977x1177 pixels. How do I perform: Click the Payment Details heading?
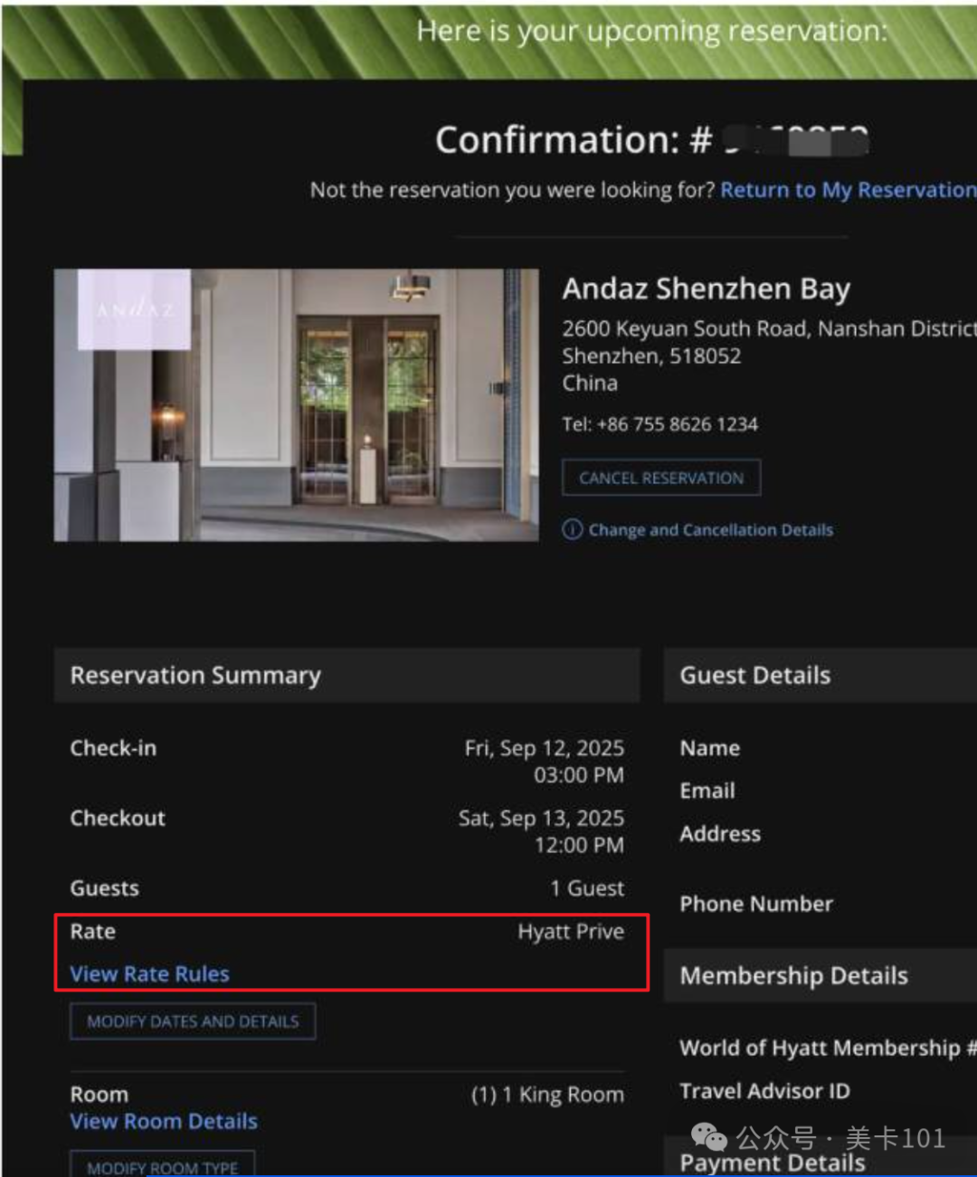[773, 1163]
